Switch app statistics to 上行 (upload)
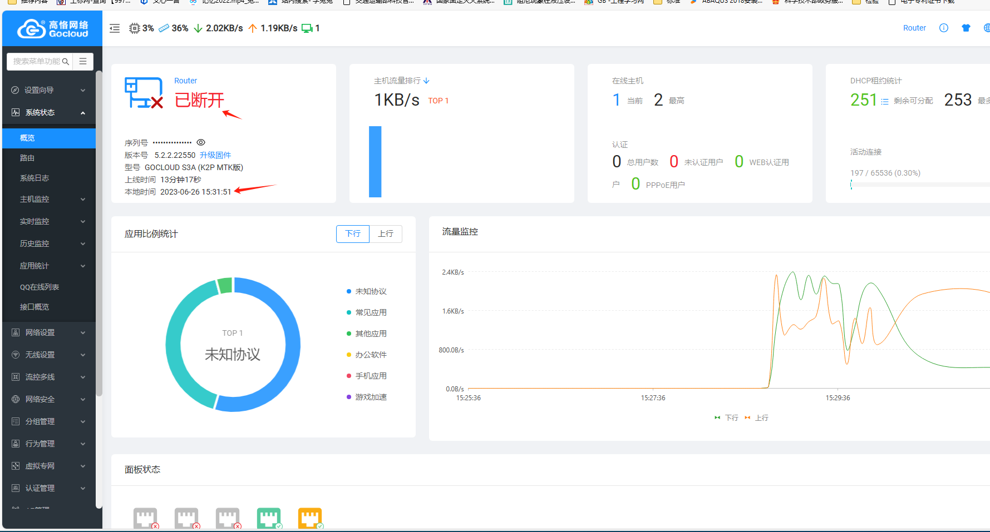This screenshot has height=532, width=990. [x=385, y=234]
